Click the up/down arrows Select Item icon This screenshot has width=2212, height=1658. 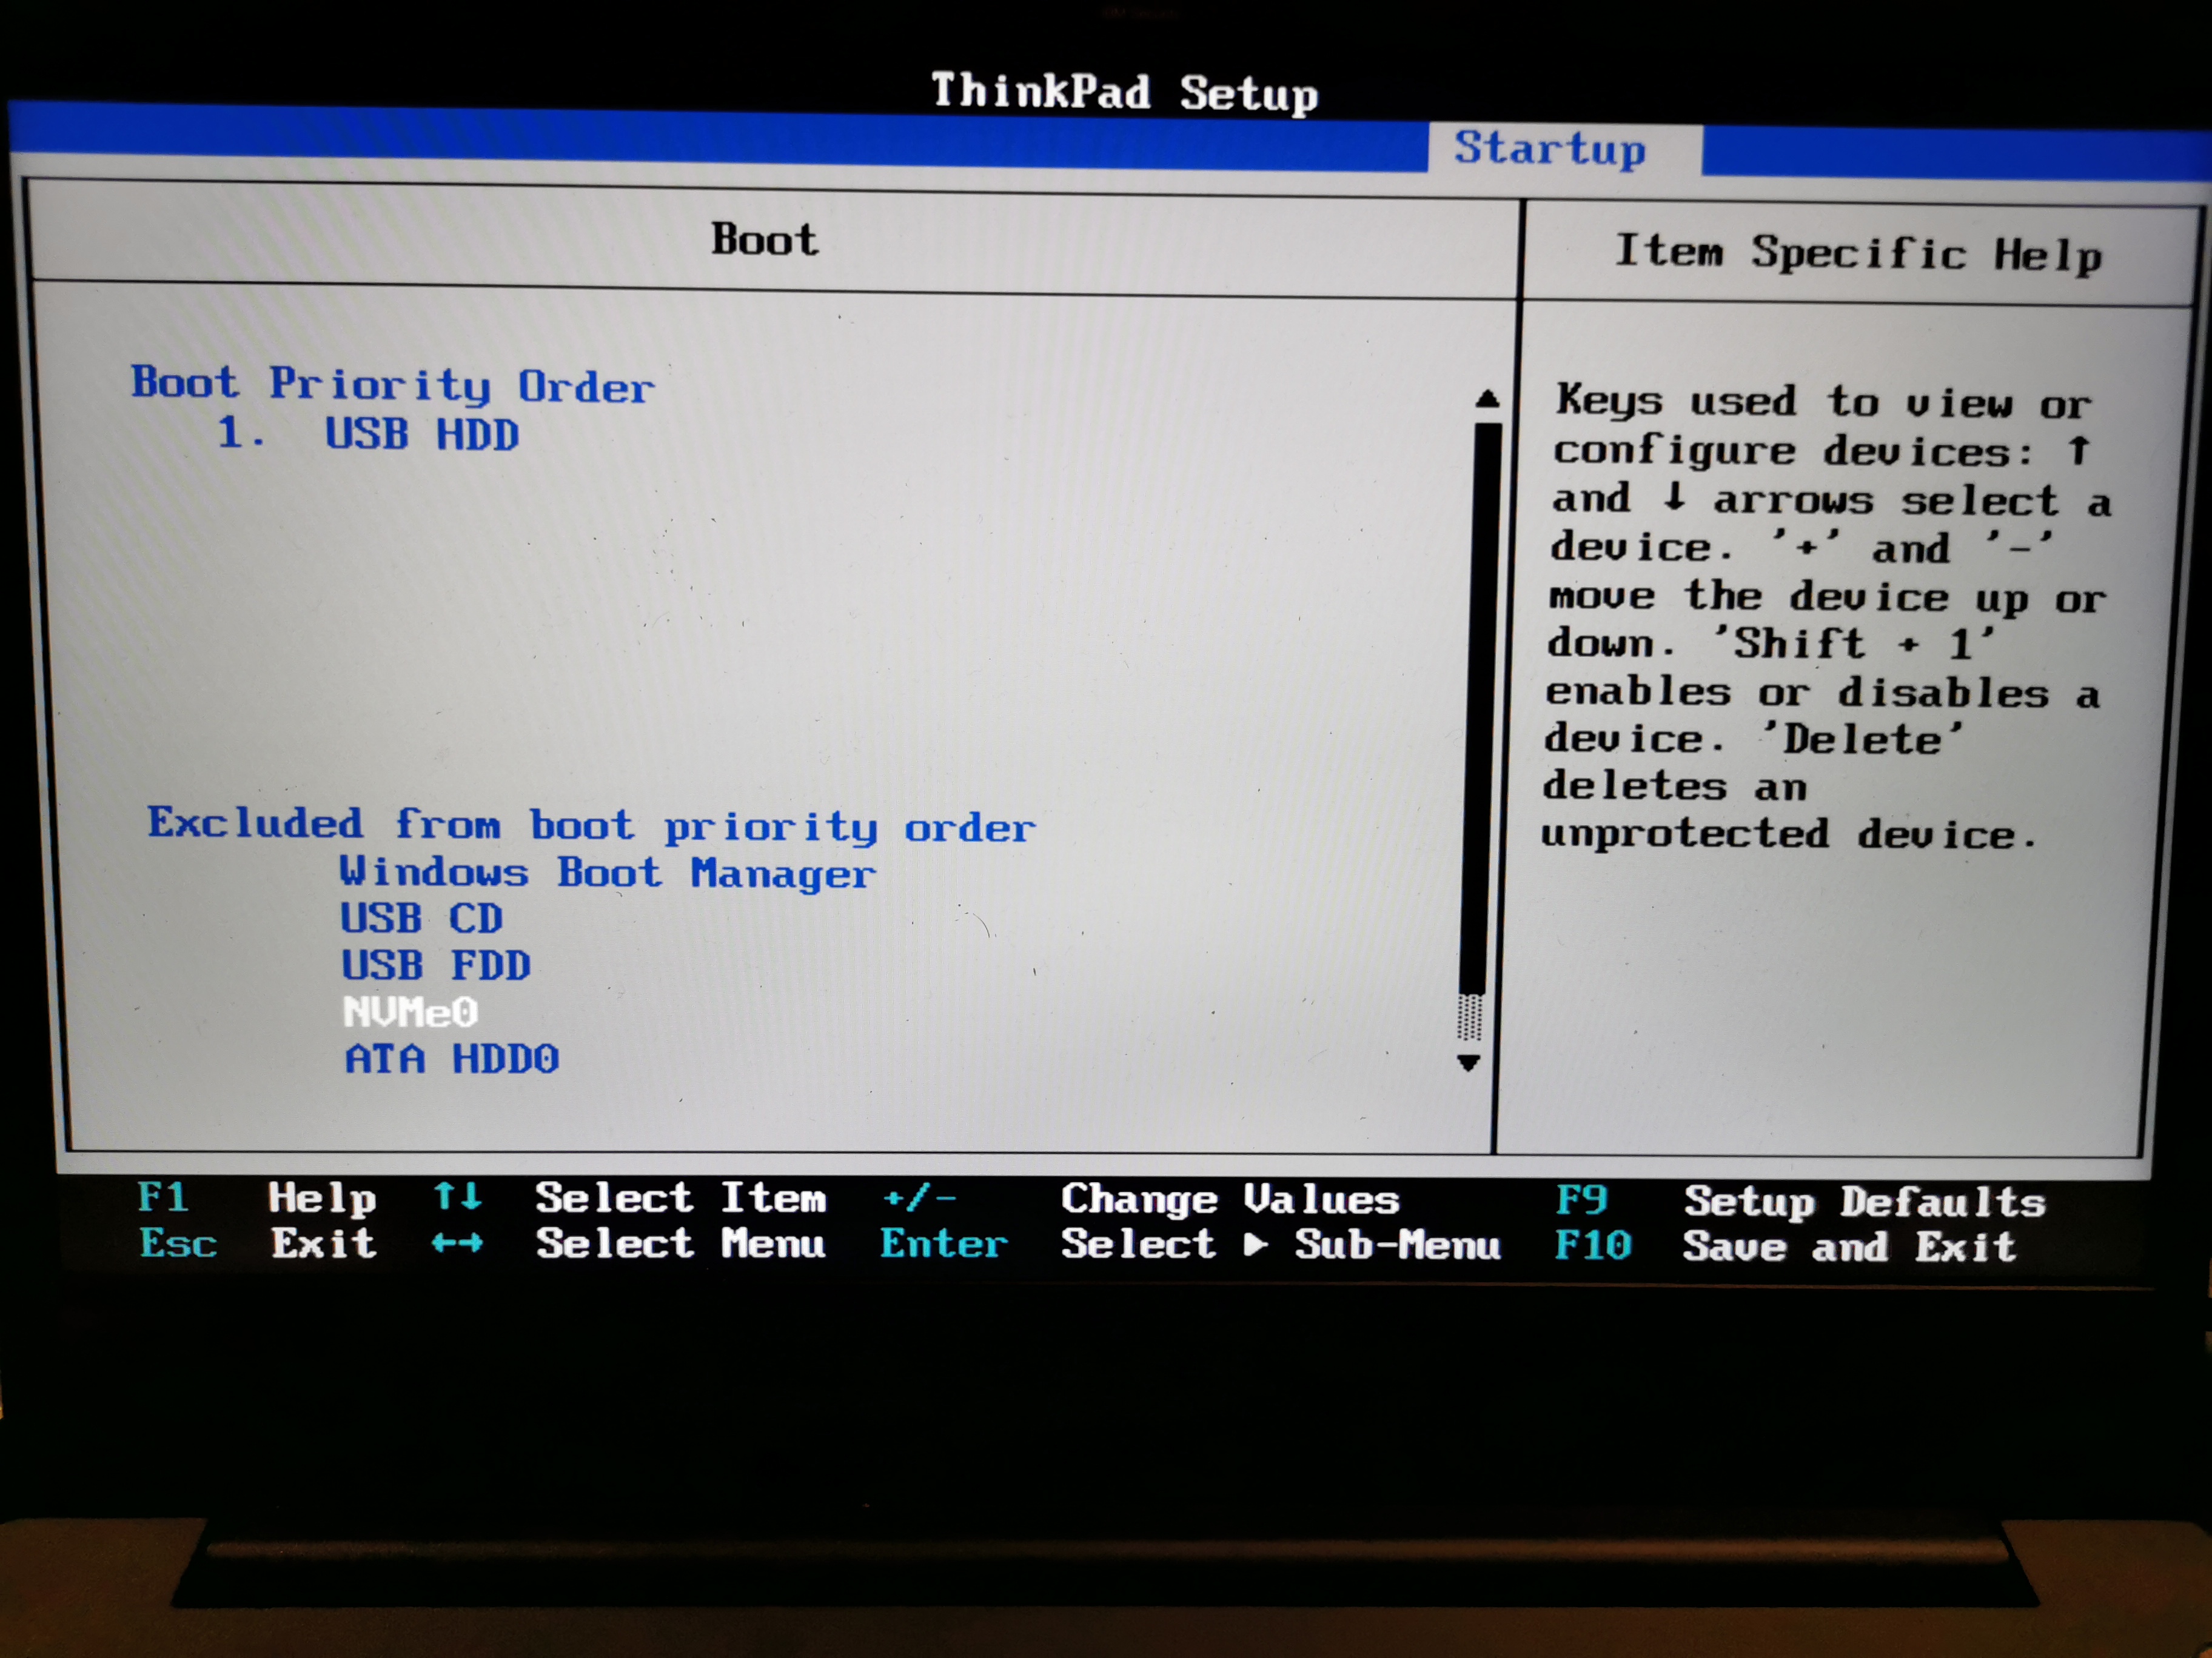[457, 1196]
